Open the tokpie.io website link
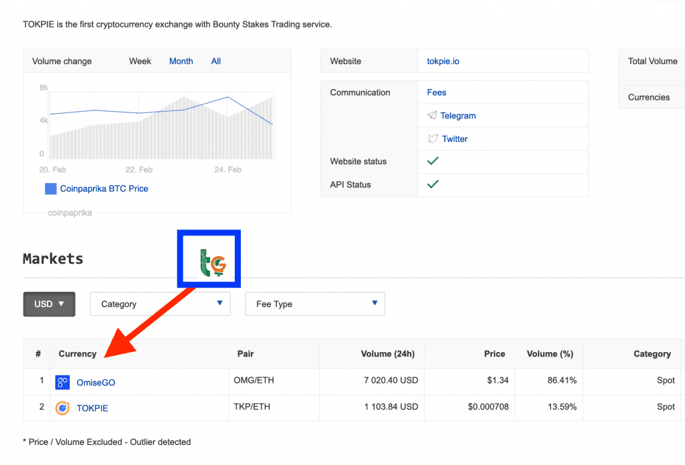685x465 pixels. [443, 61]
